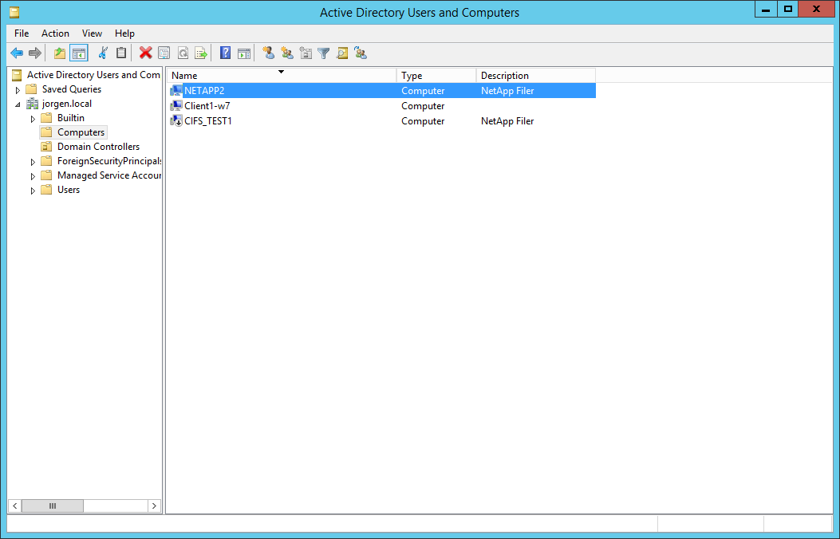Click the Up one level folder icon
840x539 pixels.
(x=60, y=53)
